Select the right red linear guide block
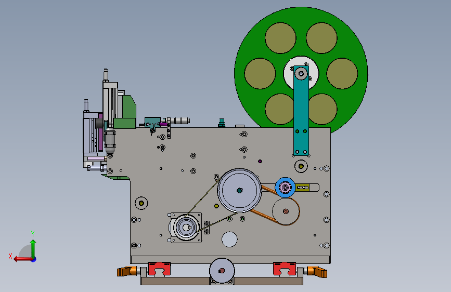Screen dimensions: 451x292 285,269
